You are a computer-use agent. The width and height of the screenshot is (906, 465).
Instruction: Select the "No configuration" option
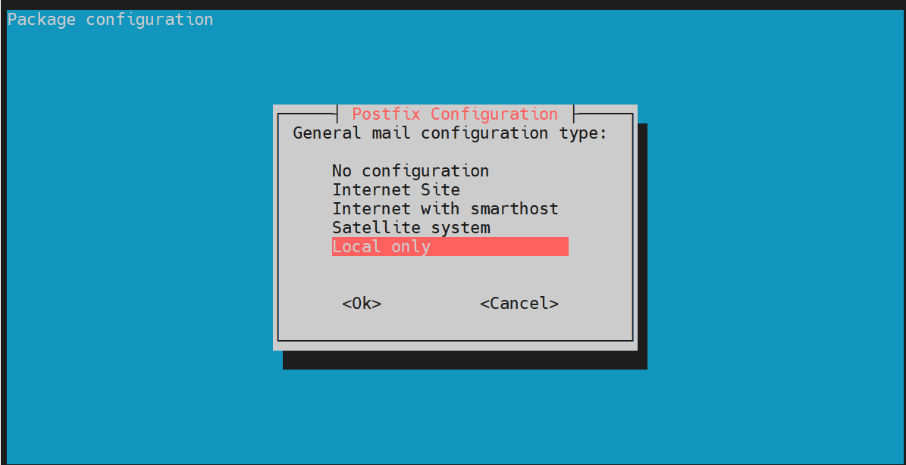[x=410, y=170]
